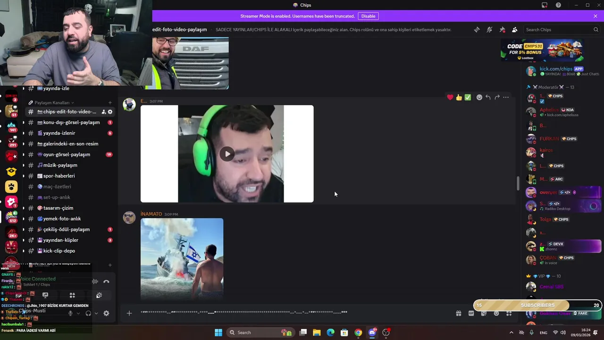
Task: Open gift icon in message bar
Action: (458, 313)
